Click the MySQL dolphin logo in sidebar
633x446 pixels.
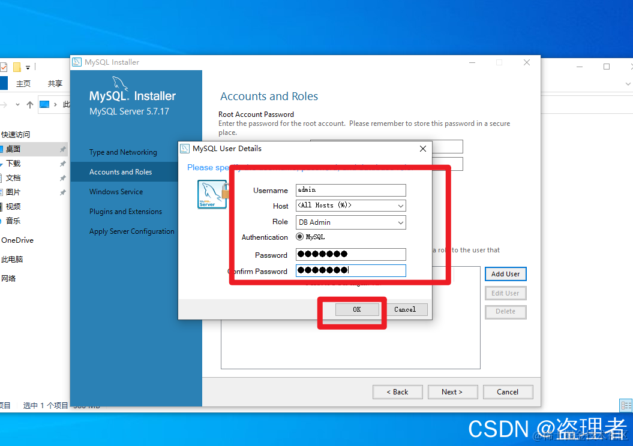[x=120, y=83]
